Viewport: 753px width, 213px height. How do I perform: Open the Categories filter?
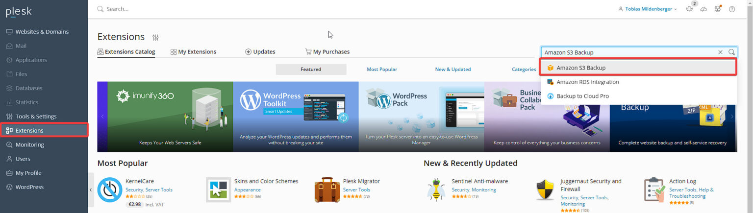pyautogui.click(x=524, y=70)
